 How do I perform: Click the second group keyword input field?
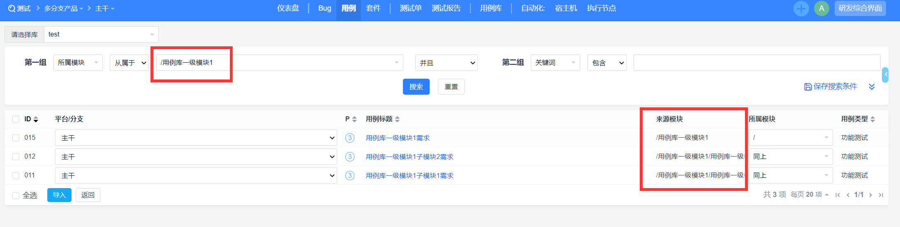[757, 63]
